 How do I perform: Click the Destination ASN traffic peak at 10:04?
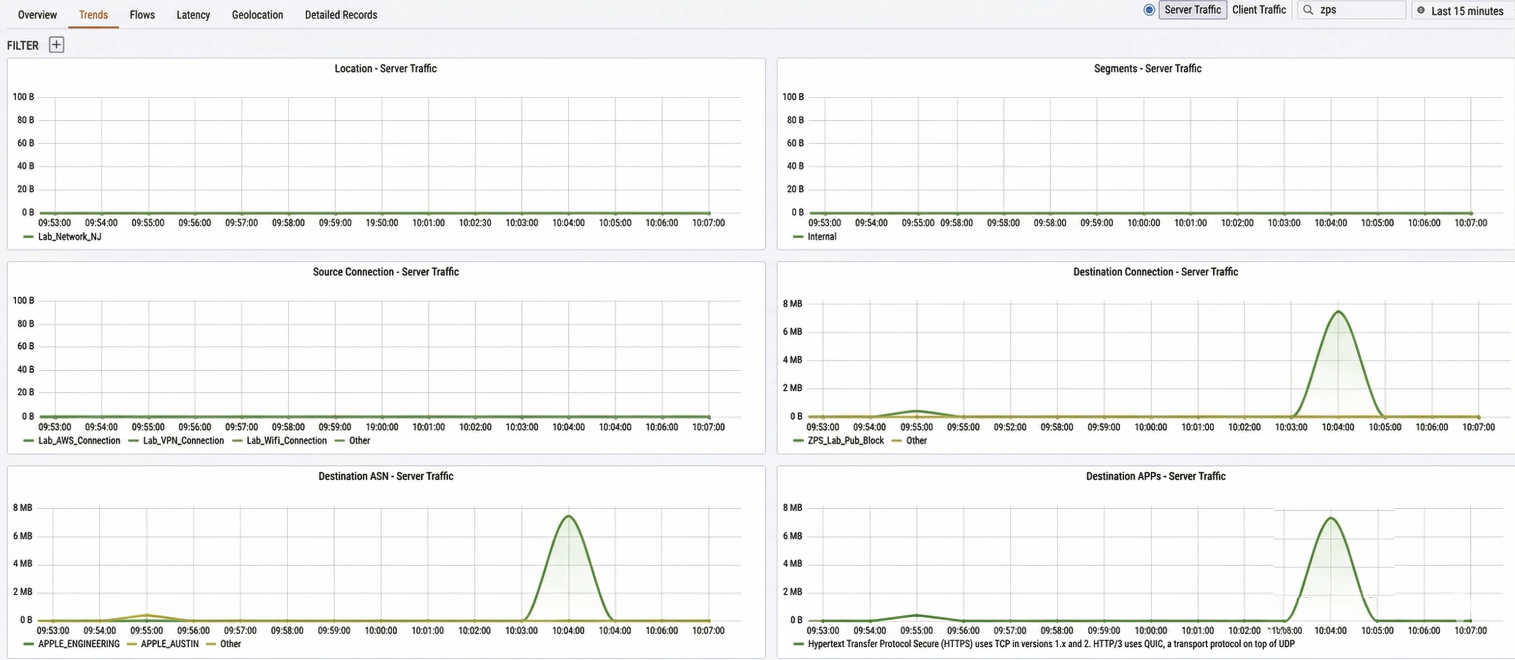click(x=568, y=517)
